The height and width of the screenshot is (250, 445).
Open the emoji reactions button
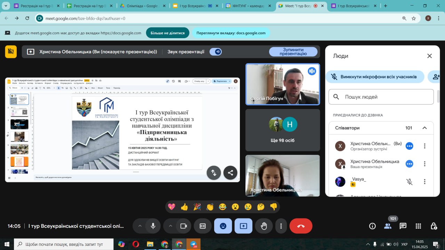pyautogui.click(x=223, y=226)
